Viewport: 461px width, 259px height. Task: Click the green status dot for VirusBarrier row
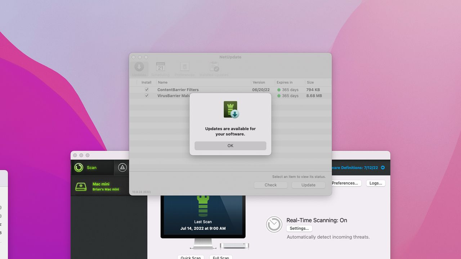point(279,96)
